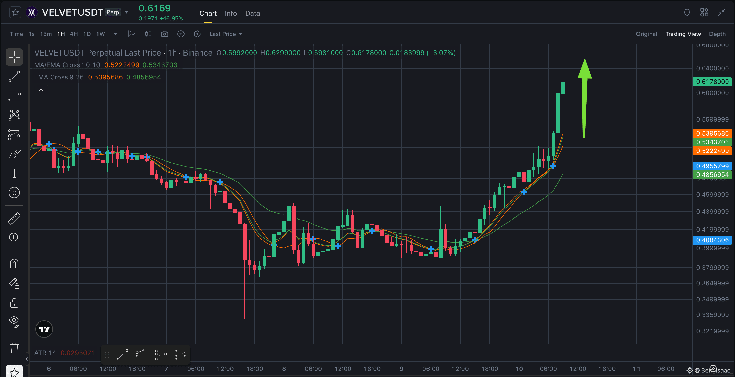
Task: Toggle hide all drawings eye icon
Action: (14, 322)
